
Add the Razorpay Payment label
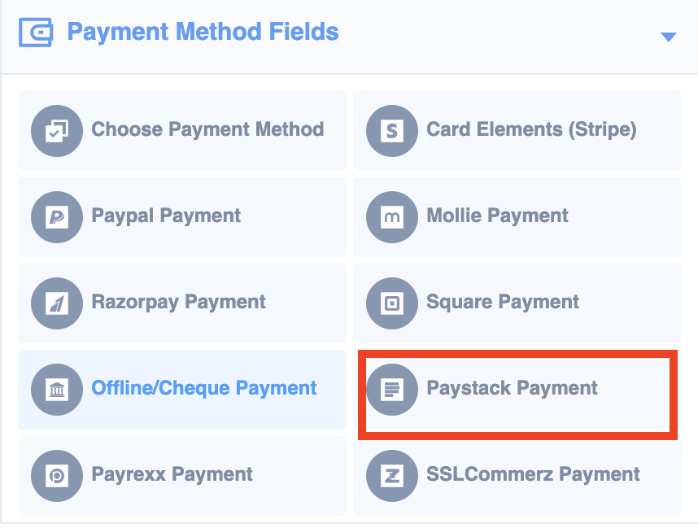[x=178, y=303]
